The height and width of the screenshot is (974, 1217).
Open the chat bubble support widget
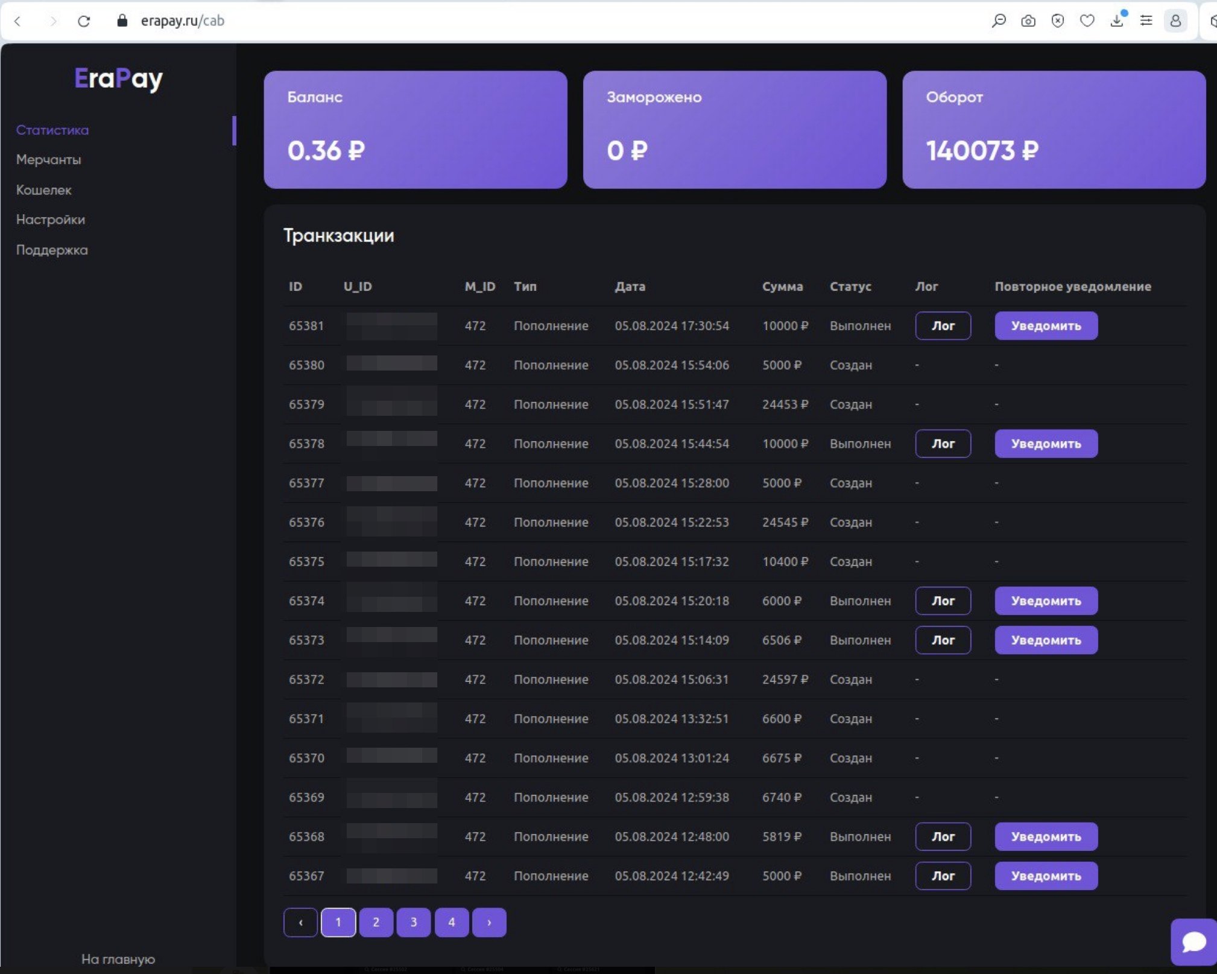coord(1193,941)
